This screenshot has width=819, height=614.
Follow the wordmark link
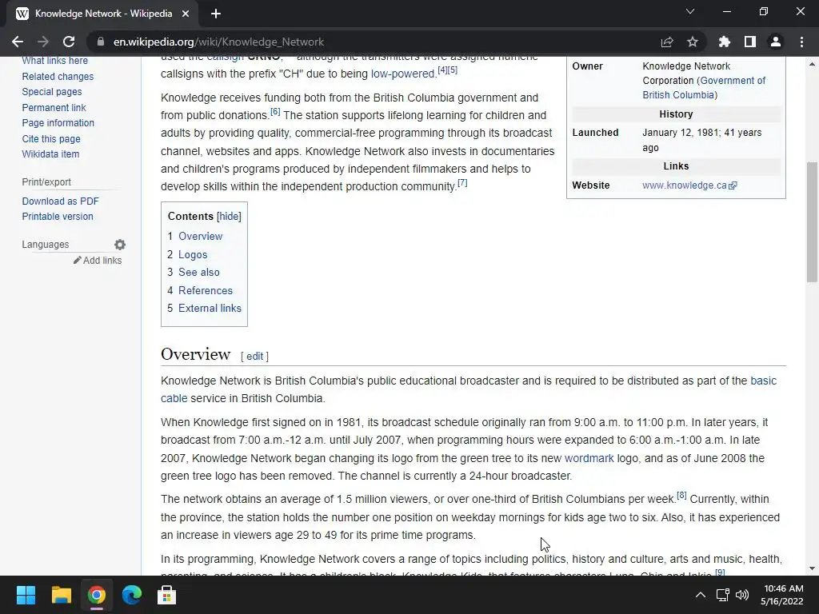589,458
